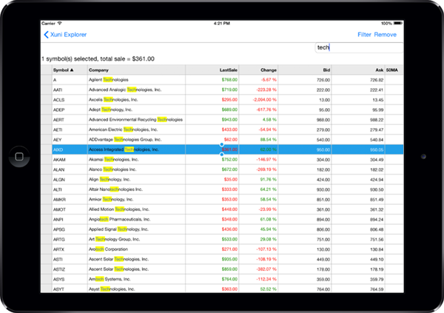
Task: Select 'Access Integrated Technologies, Inc.' cell
Action: tap(136, 149)
